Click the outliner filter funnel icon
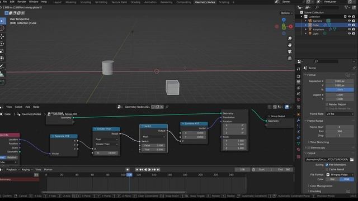Screen dimensions: 358x201 346,7
